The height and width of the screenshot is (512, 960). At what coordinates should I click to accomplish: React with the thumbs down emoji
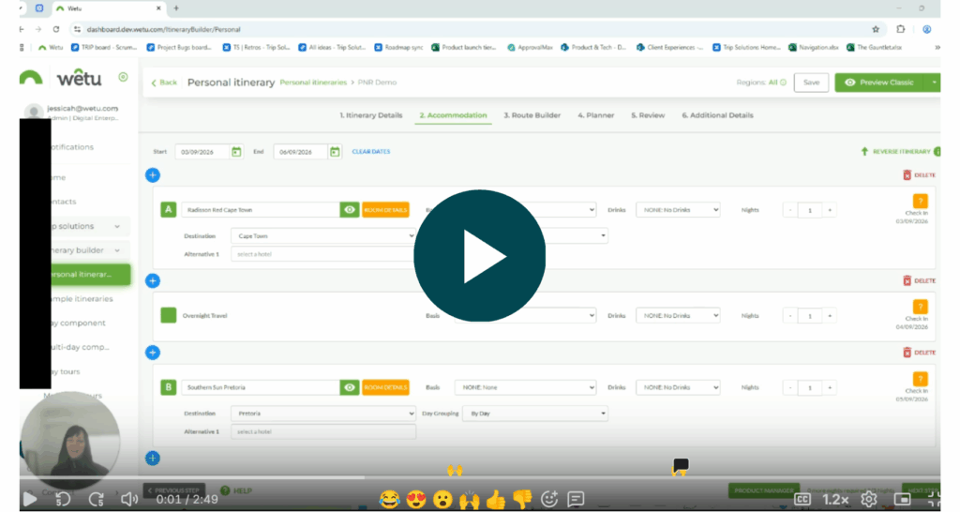pos(522,499)
